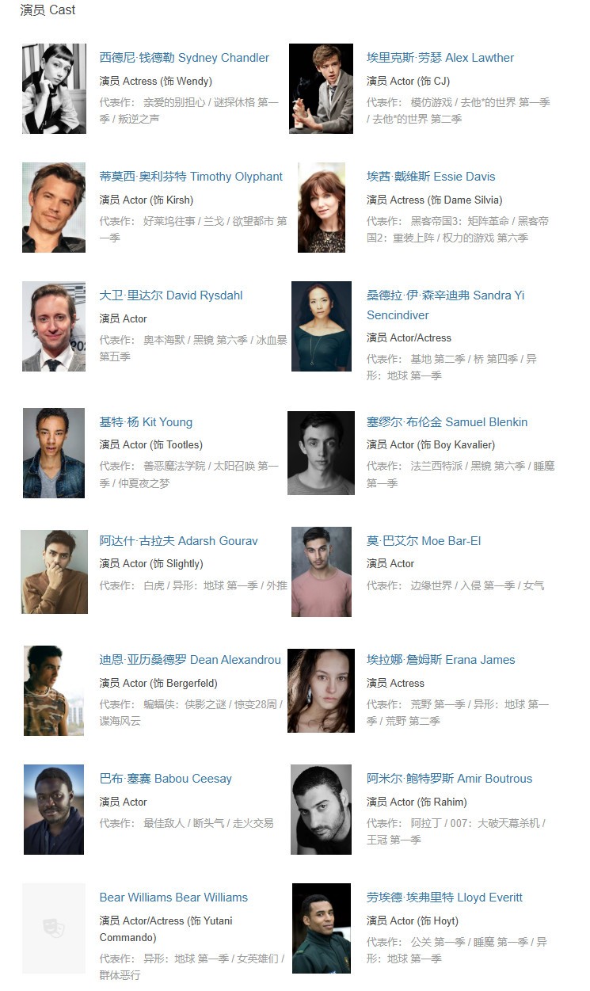Click Alex Lawther's name link

click(x=440, y=58)
